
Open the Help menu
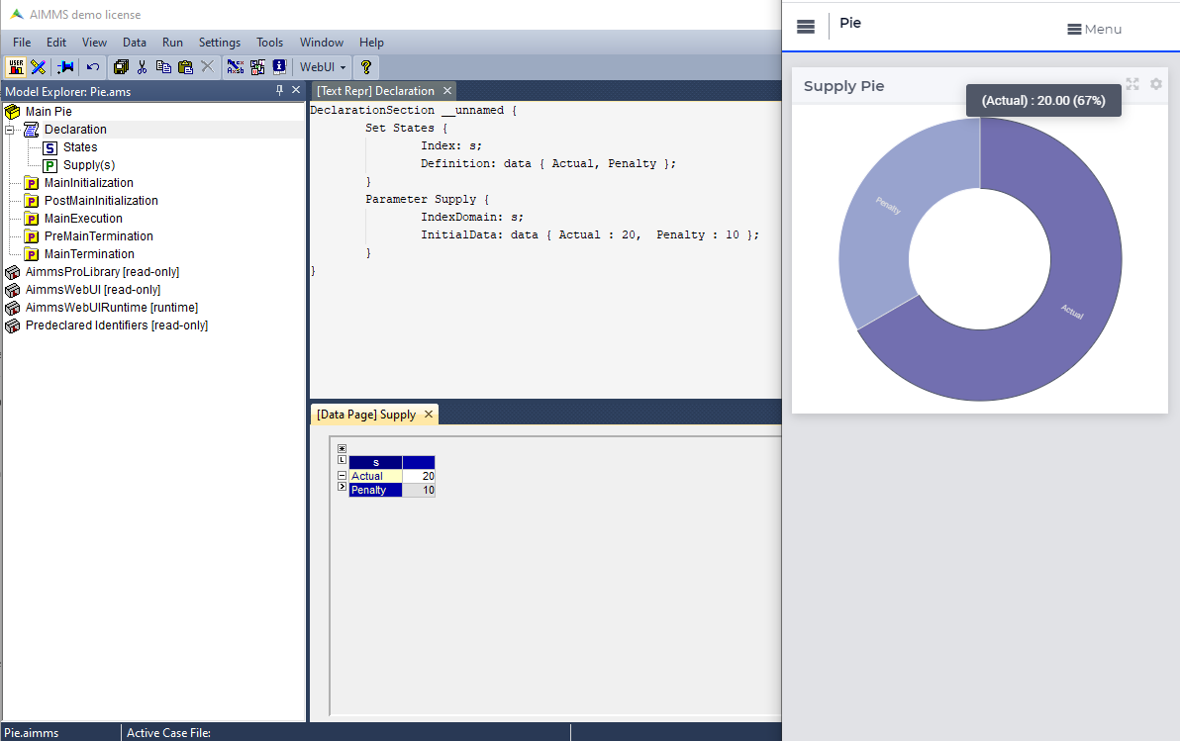pyautogui.click(x=371, y=43)
